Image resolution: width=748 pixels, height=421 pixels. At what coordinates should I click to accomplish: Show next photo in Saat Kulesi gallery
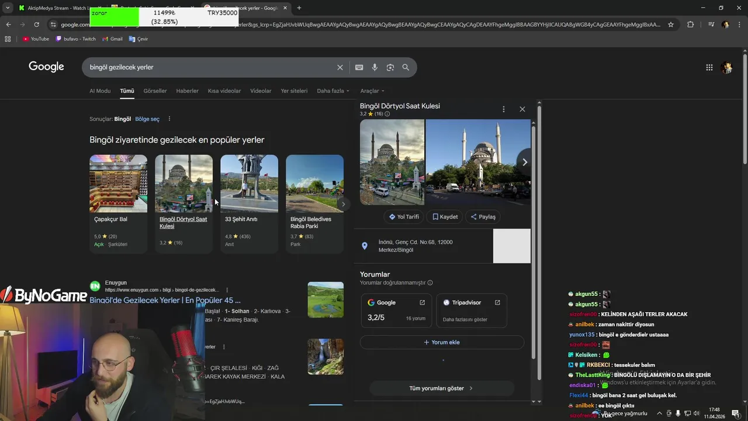pos(524,162)
